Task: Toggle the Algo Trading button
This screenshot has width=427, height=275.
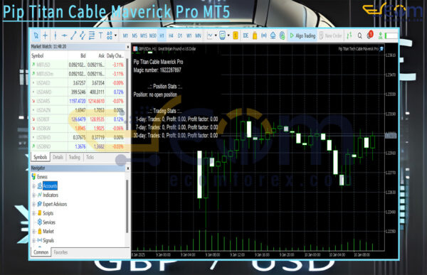Action: [x=302, y=36]
